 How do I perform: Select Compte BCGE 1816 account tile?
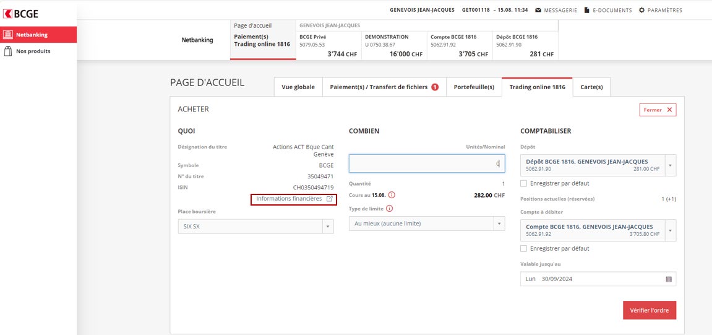[x=460, y=45]
